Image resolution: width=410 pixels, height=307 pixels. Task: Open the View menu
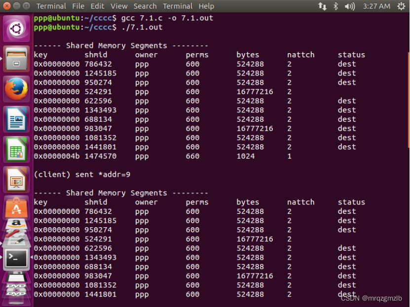(x=119, y=6)
